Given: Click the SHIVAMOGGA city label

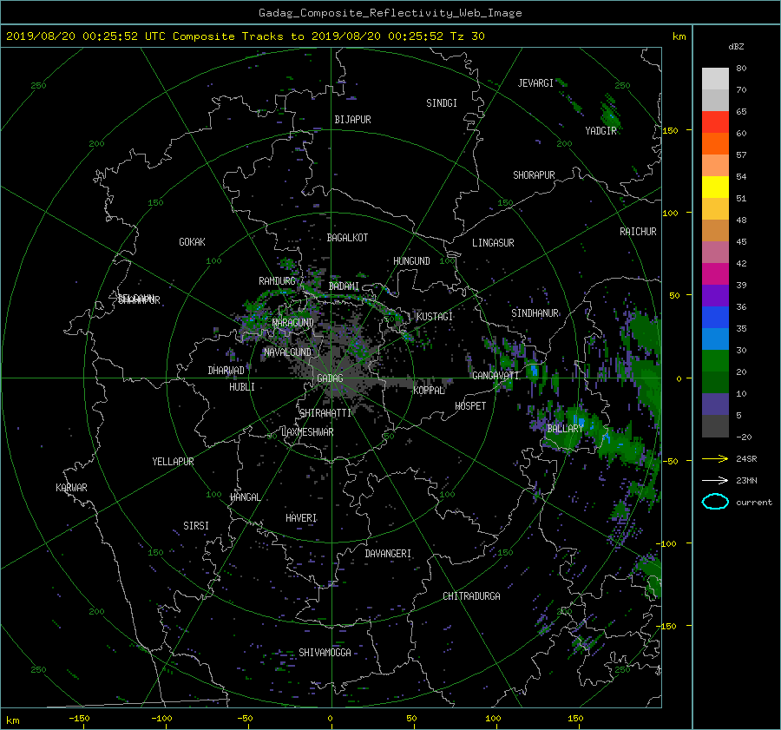Looking at the screenshot, I should coord(325,653).
